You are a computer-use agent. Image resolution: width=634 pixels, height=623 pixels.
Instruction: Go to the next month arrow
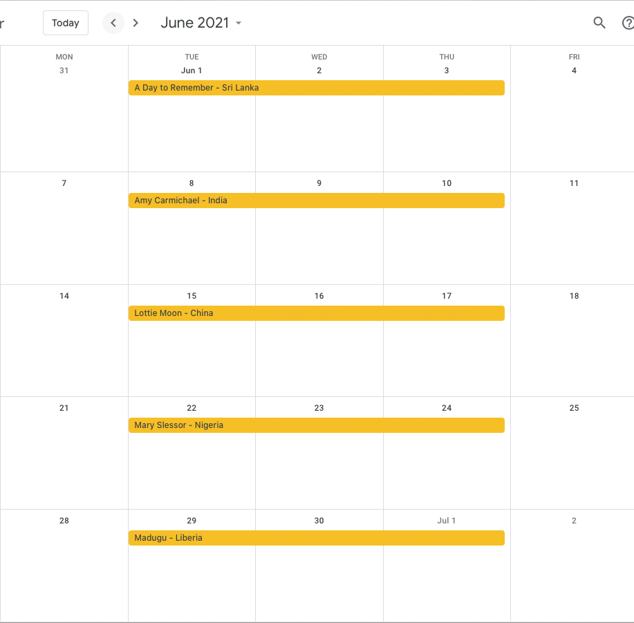[136, 23]
